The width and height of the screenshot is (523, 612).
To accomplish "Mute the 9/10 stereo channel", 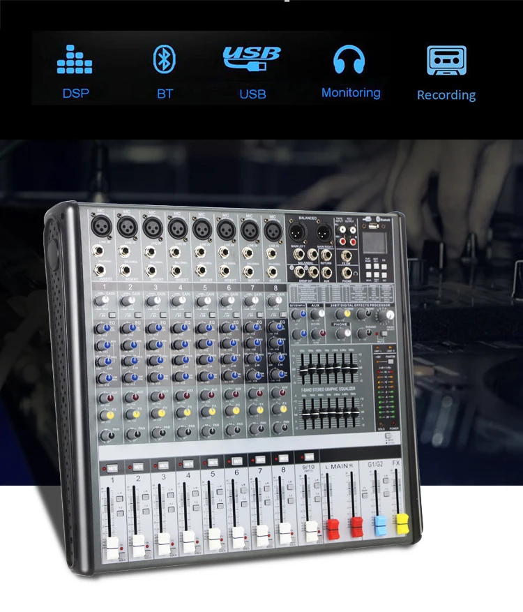I will 308,456.
